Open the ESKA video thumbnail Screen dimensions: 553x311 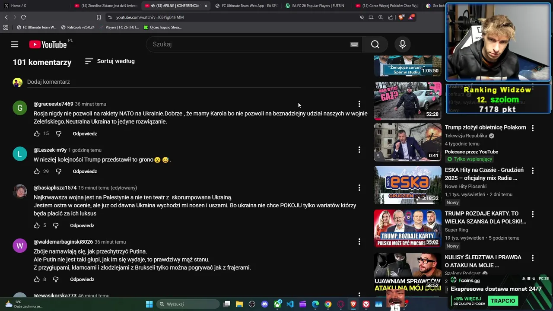pyautogui.click(x=408, y=185)
